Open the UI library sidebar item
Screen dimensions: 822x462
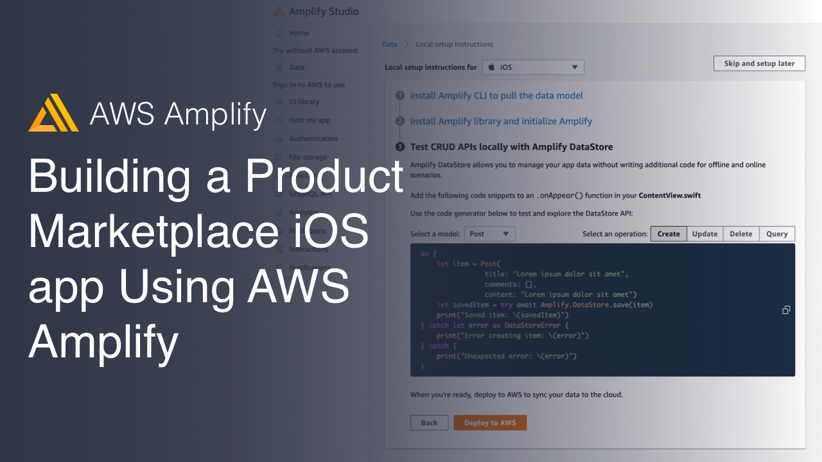pos(304,101)
